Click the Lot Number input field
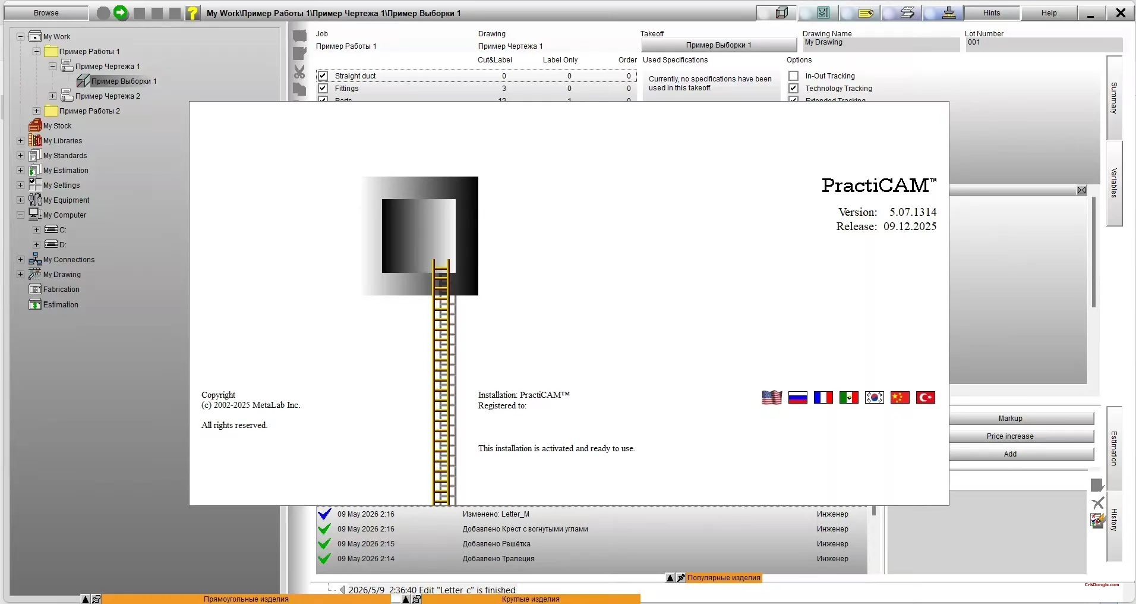1136x604 pixels. click(x=1044, y=45)
